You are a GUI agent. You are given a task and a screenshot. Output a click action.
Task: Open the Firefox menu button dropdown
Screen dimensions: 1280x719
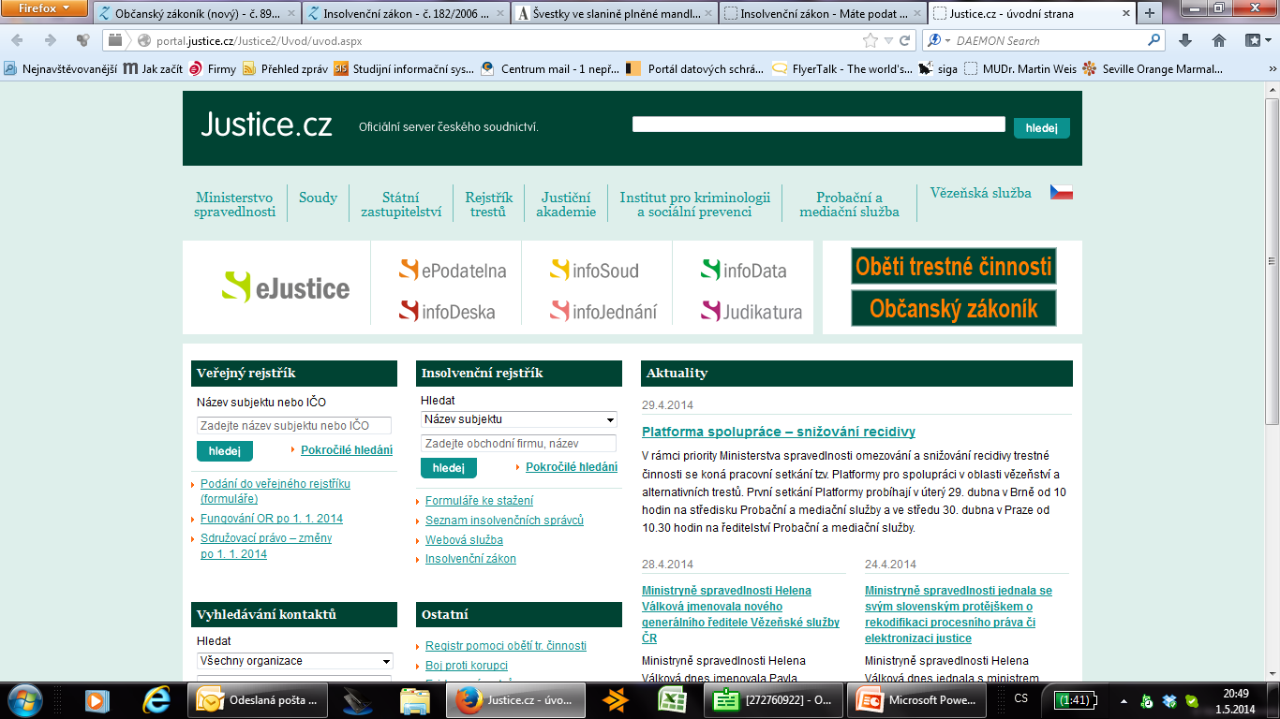point(45,8)
